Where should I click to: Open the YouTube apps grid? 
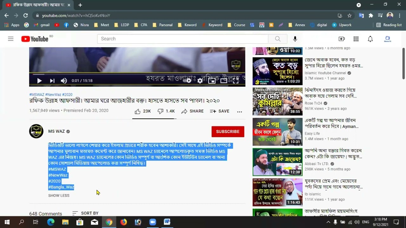(x=356, y=39)
